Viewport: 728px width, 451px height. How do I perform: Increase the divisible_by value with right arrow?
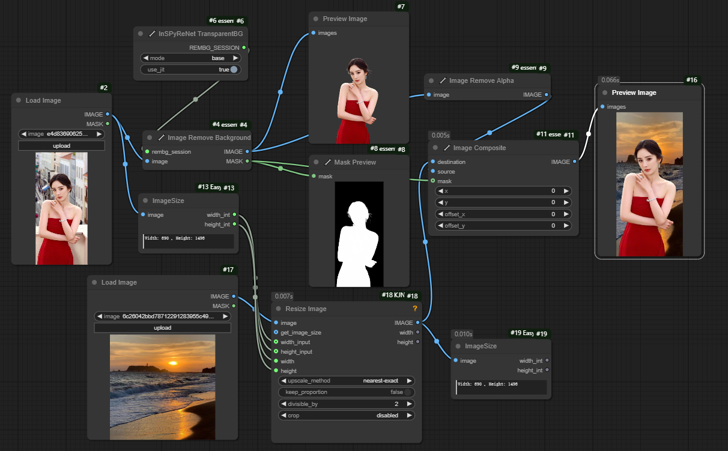click(410, 404)
